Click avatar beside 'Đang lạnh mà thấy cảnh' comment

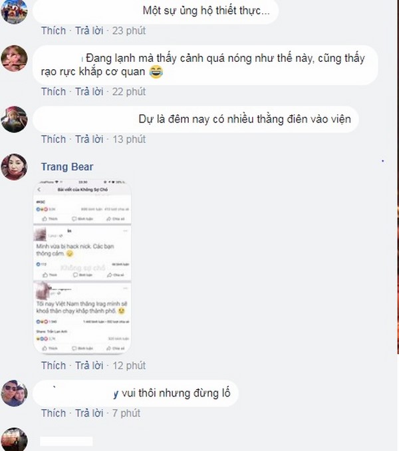click(x=14, y=59)
